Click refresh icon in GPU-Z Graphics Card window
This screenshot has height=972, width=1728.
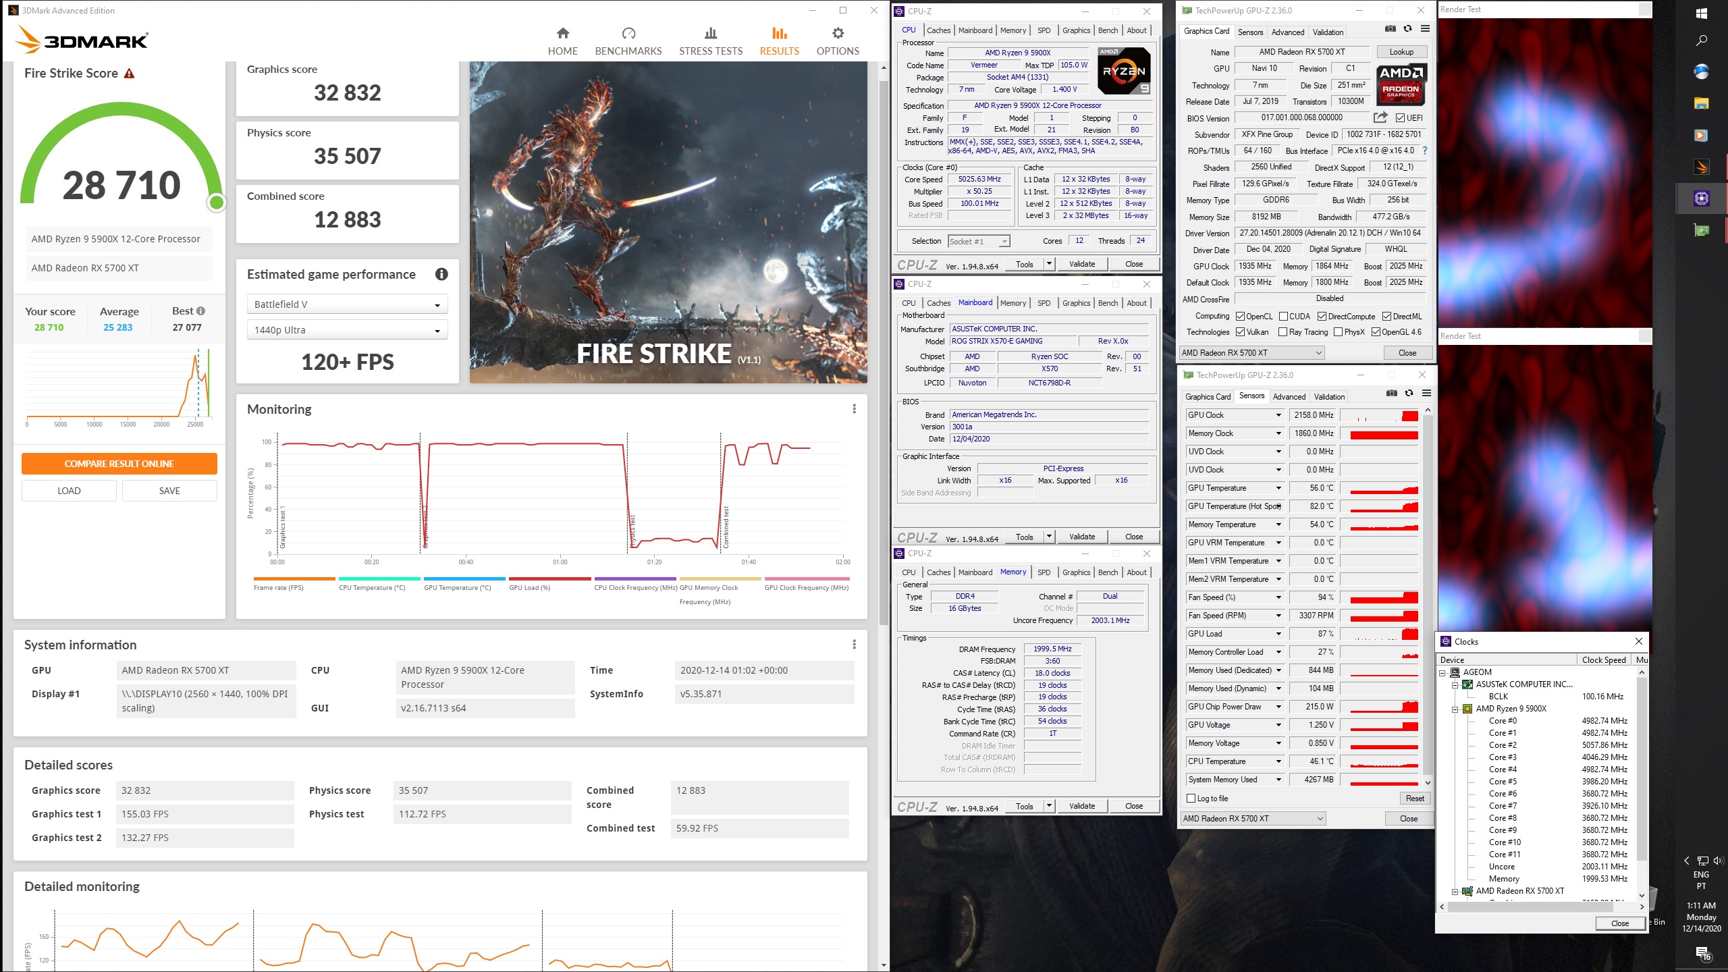(1407, 28)
